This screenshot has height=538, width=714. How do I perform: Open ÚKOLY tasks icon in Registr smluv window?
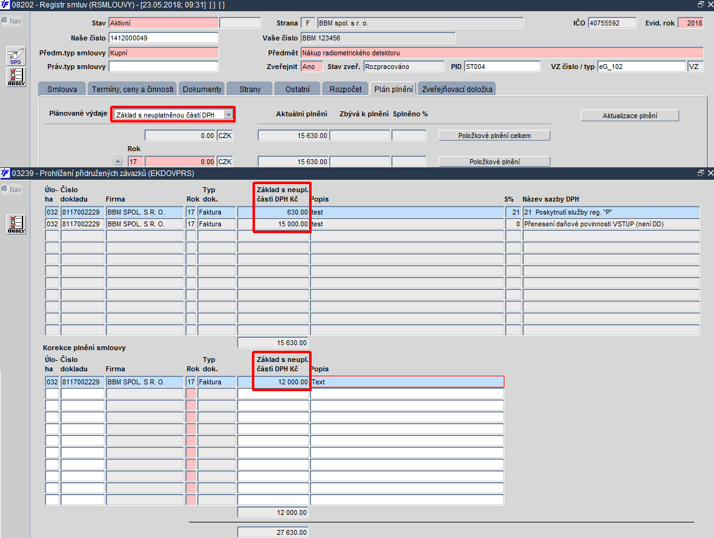click(16, 77)
